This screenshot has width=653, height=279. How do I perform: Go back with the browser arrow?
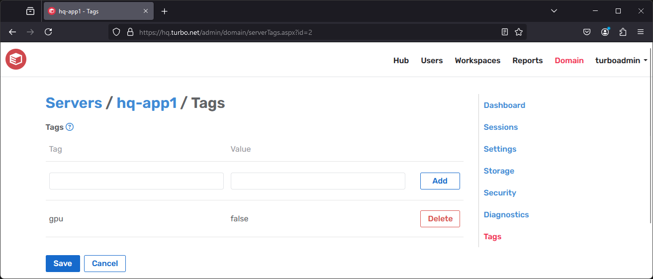pyautogui.click(x=13, y=32)
